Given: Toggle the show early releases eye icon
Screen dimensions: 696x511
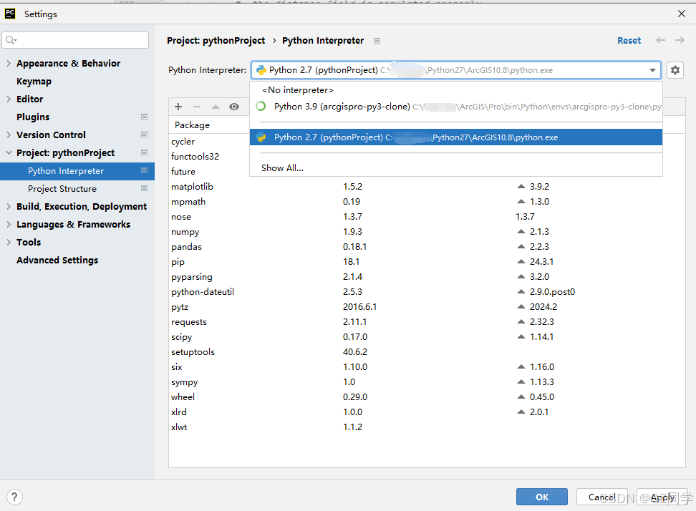Looking at the screenshot, I should click(234, 107).
